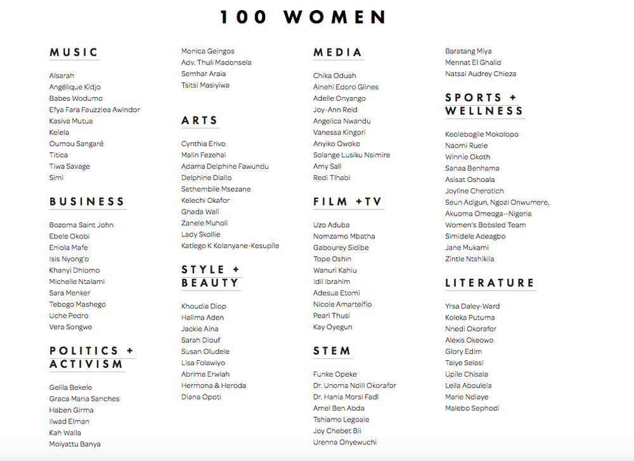Click Kay Oyegun
The height and width of the screenshot is (461, 634).
point(332,327)
